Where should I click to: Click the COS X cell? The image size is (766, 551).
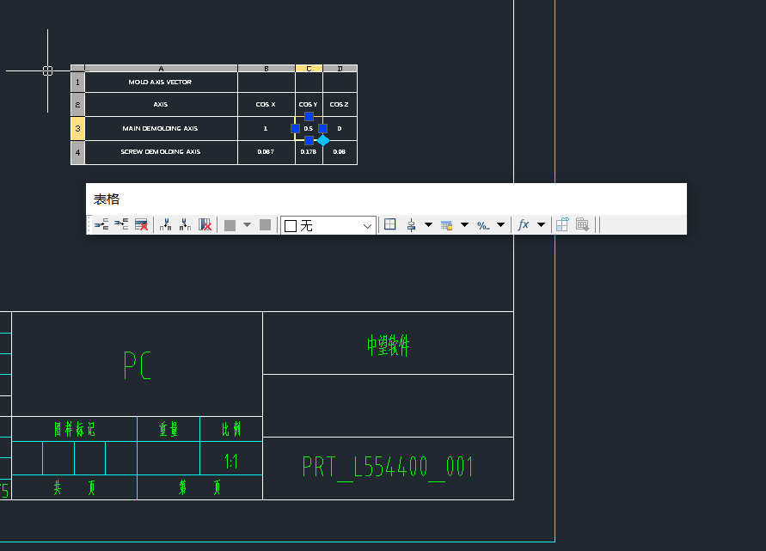267,105
